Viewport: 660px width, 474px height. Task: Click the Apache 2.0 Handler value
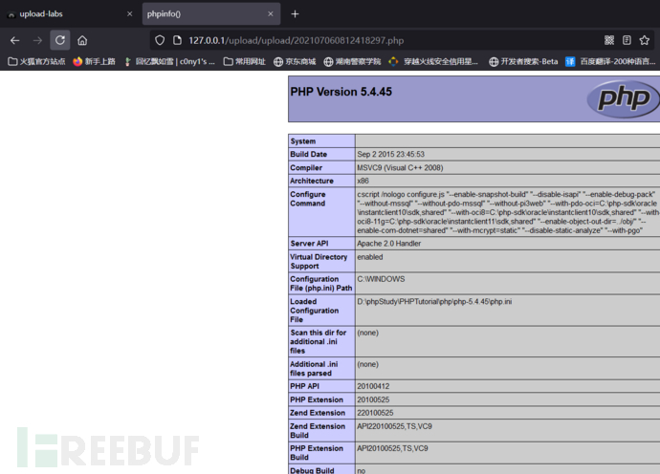click(x=389, y=244)
